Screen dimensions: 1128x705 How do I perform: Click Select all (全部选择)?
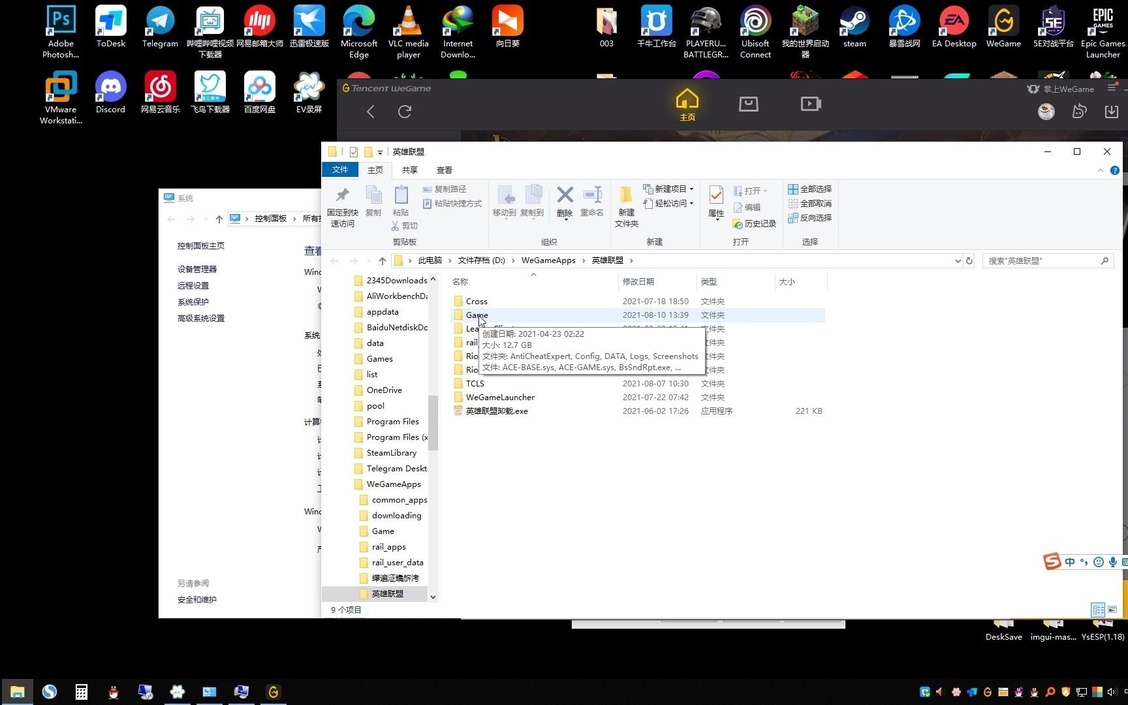click(x=809, y=189)
